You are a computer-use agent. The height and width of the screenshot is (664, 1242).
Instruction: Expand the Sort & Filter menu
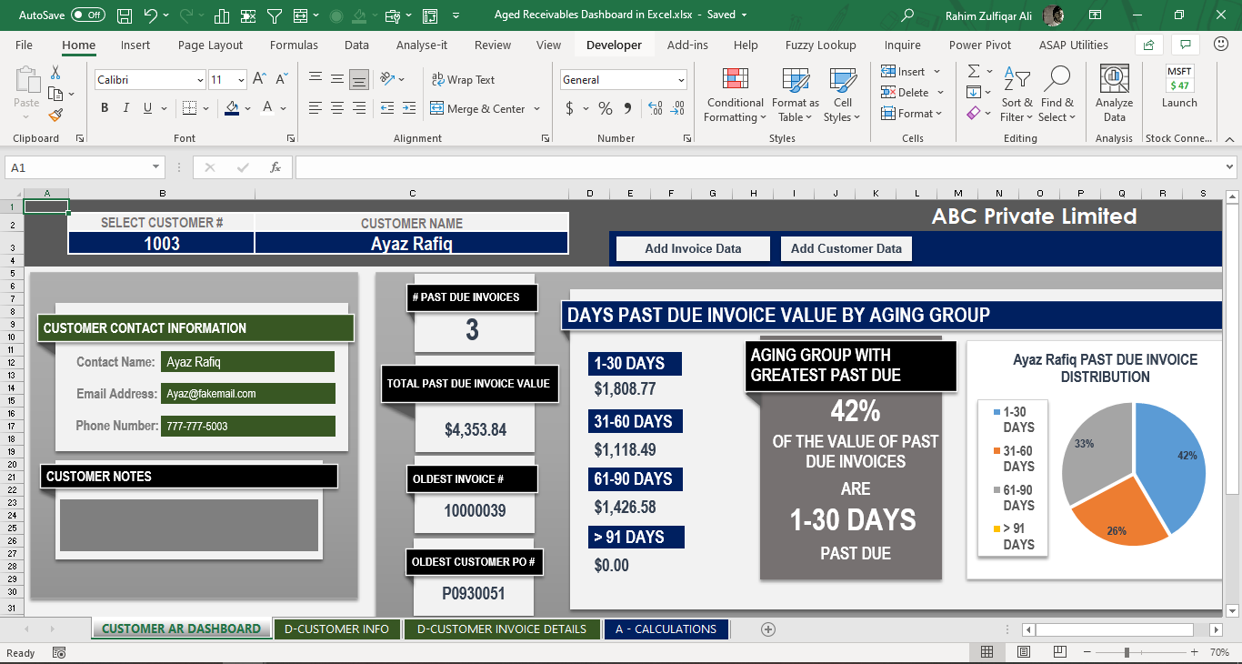point(1017,95)
